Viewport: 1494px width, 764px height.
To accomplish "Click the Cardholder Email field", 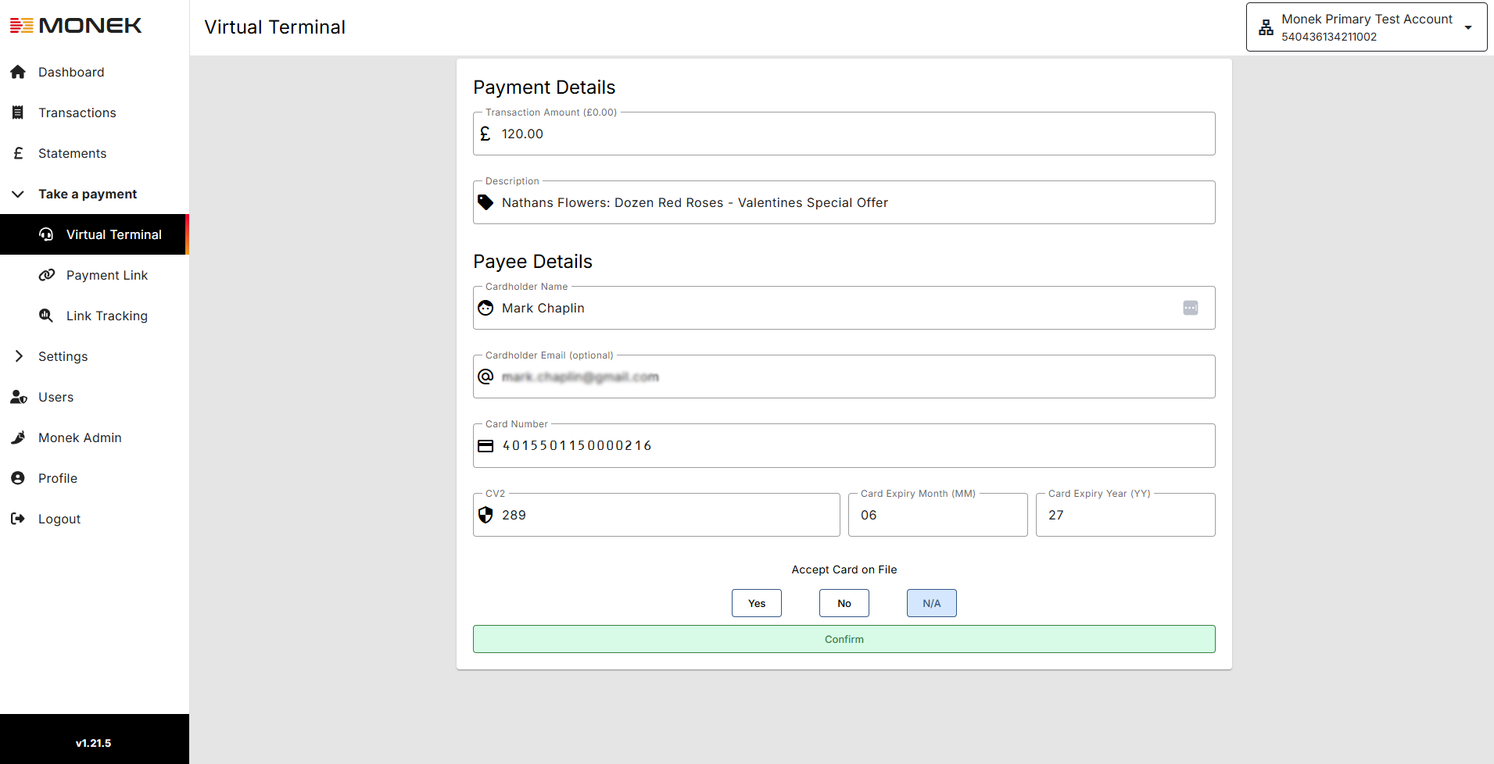I will pyautogui.click(x=844, y=377).
